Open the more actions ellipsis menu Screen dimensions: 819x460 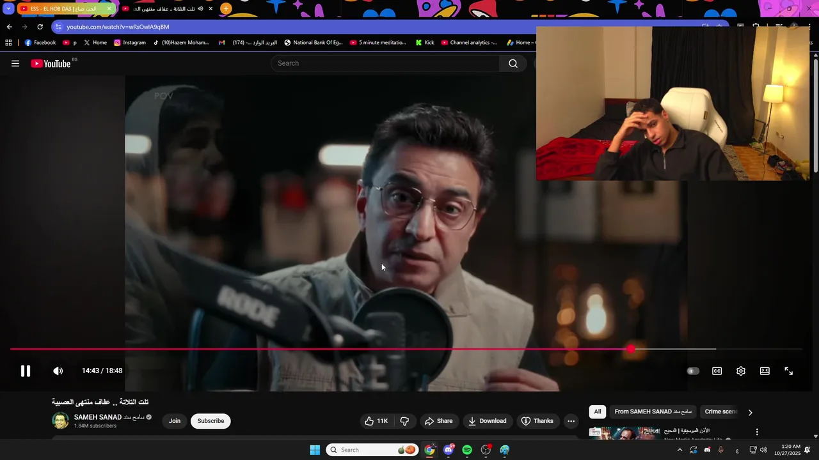click(571, 421)
